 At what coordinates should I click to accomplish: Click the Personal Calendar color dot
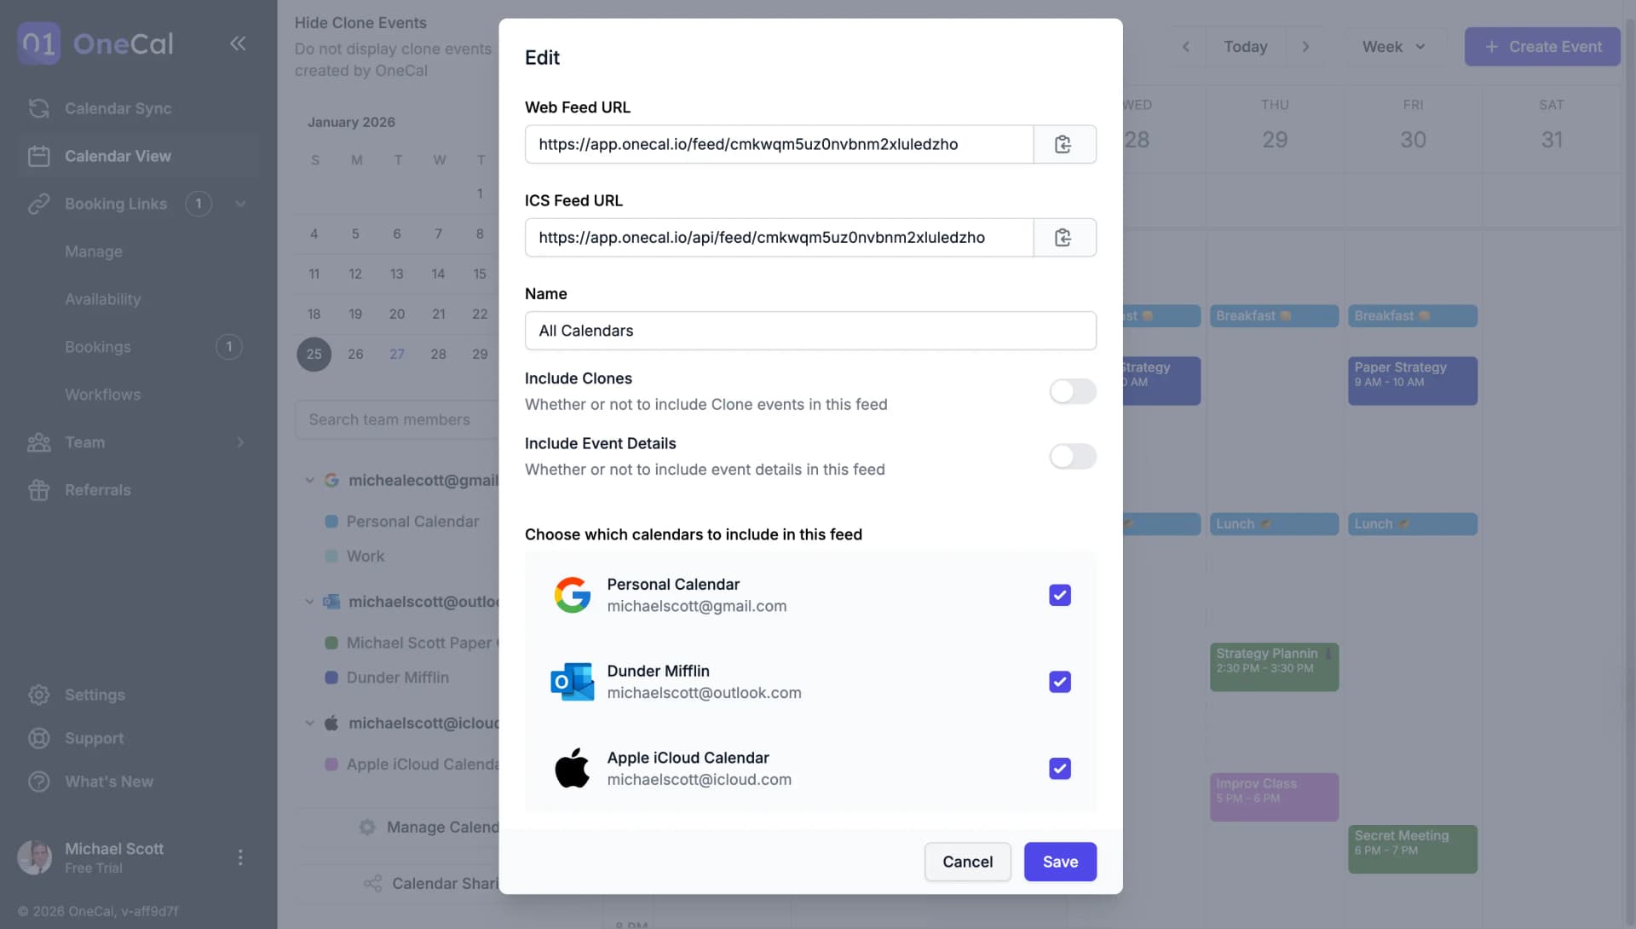tap(331, 521)
